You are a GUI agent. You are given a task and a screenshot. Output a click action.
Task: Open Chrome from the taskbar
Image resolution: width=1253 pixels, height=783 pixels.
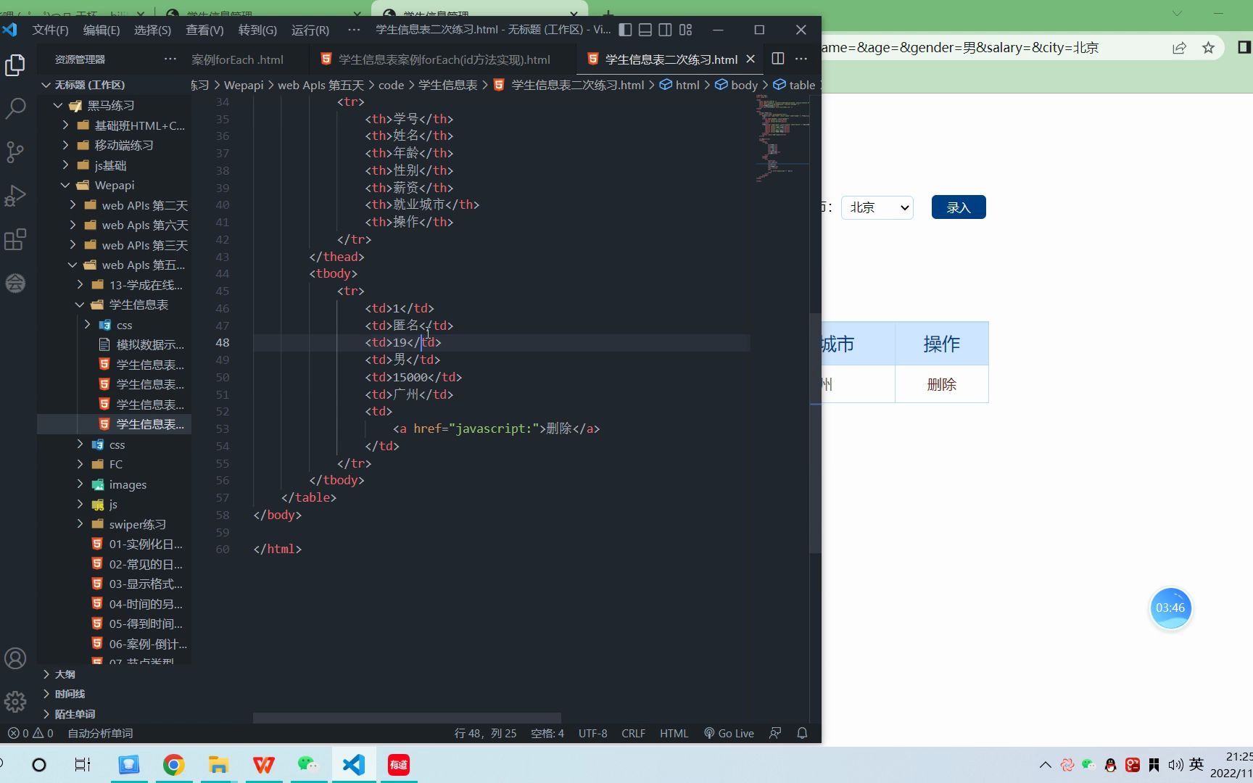coord(173,765)
